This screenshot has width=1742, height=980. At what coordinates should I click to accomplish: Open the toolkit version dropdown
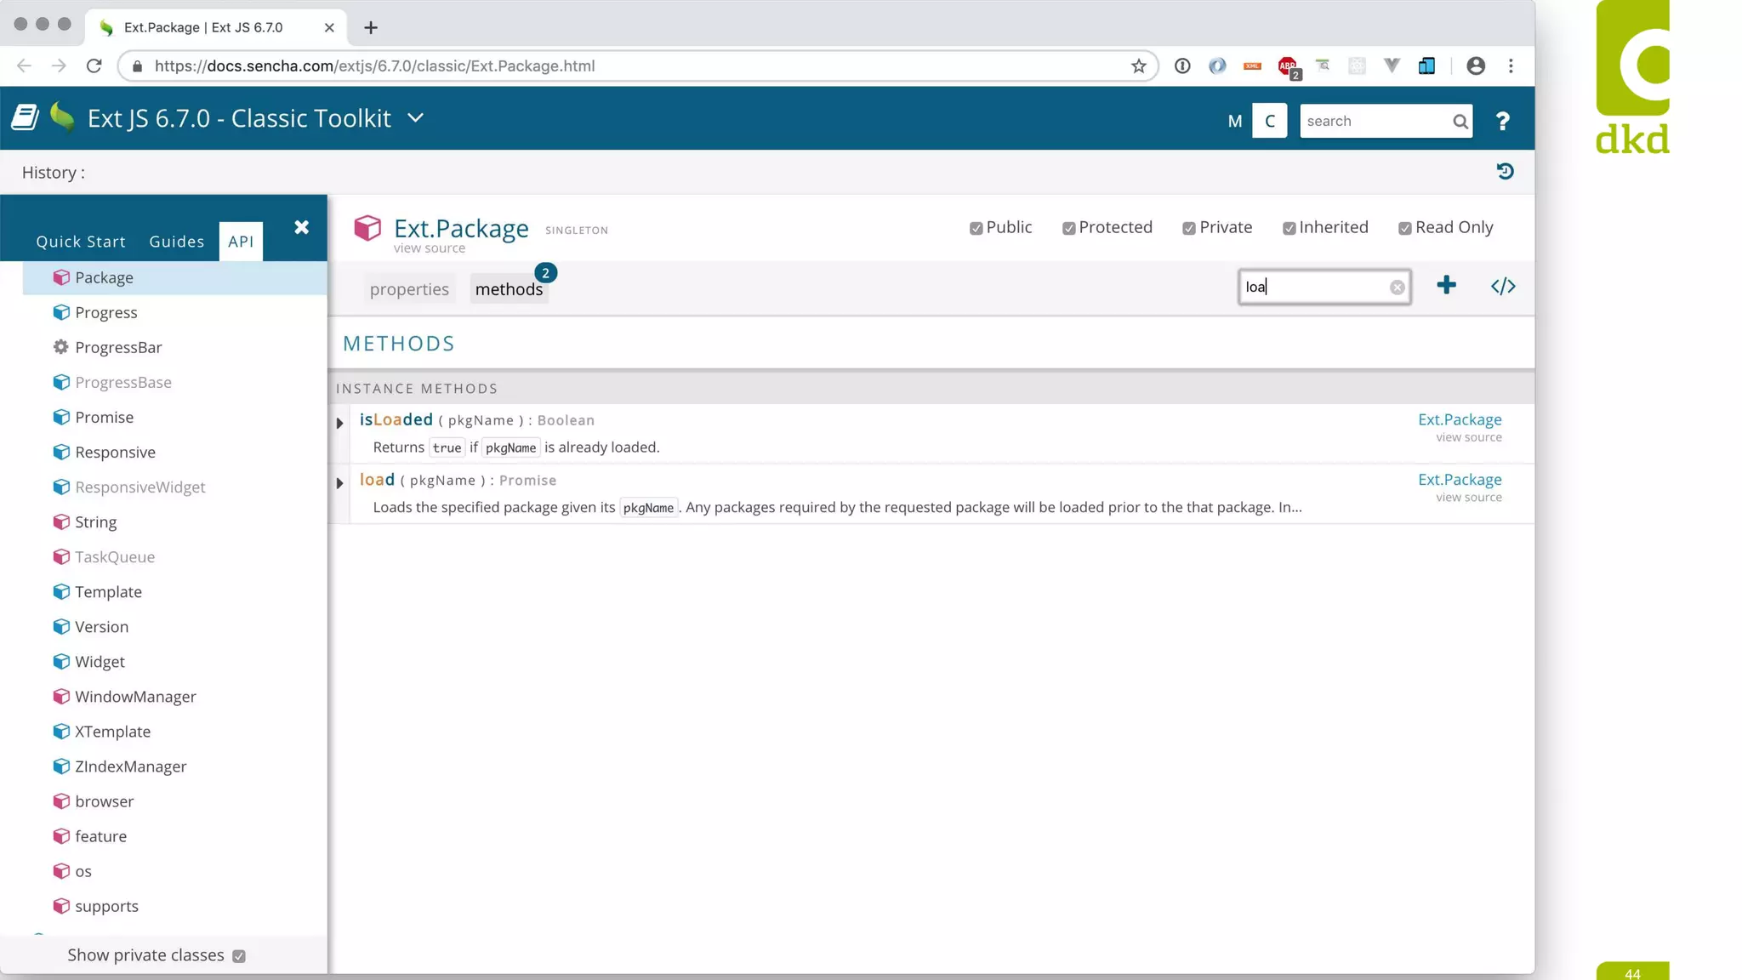pyautogui.click(x=415, y=118)
